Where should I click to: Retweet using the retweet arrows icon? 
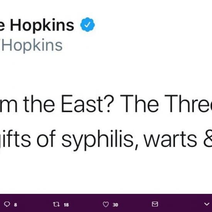[56, 204]
